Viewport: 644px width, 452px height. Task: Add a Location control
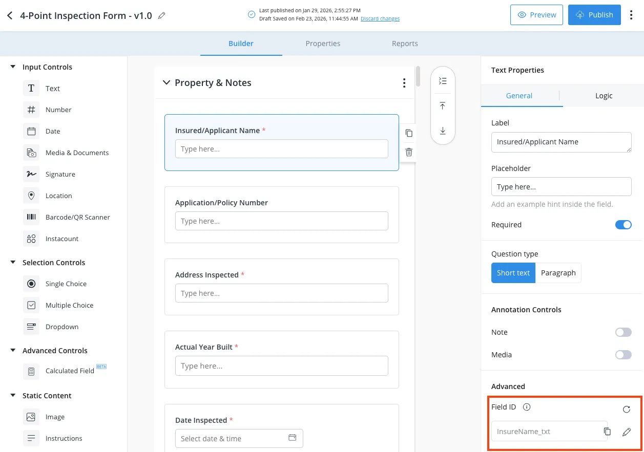coord(48,196)
